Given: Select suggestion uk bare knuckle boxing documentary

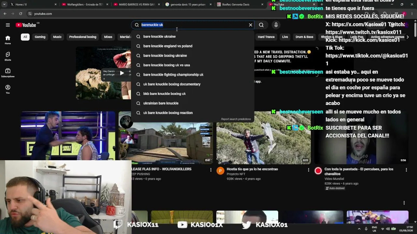Looking at the screenshot, I should pyautogui.click(x=193, y=84).
